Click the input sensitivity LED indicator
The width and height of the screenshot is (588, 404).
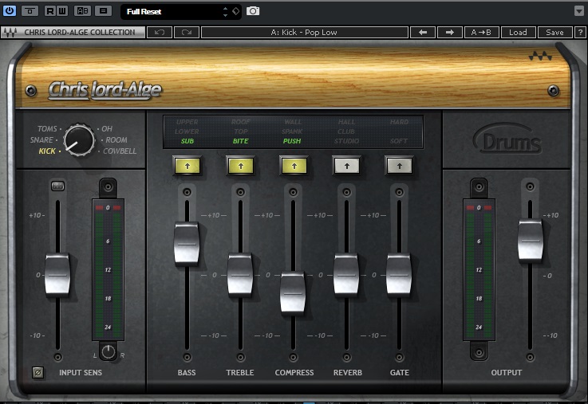57,186
